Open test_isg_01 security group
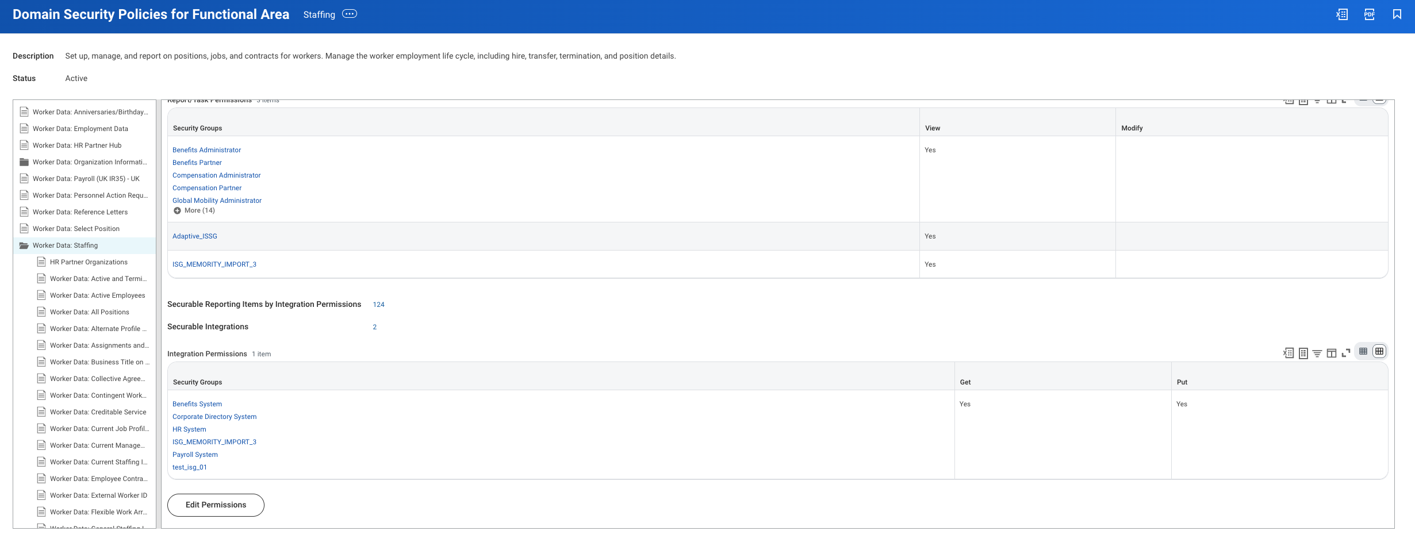This screenshot has width=1415, height=550. point(190,467)
